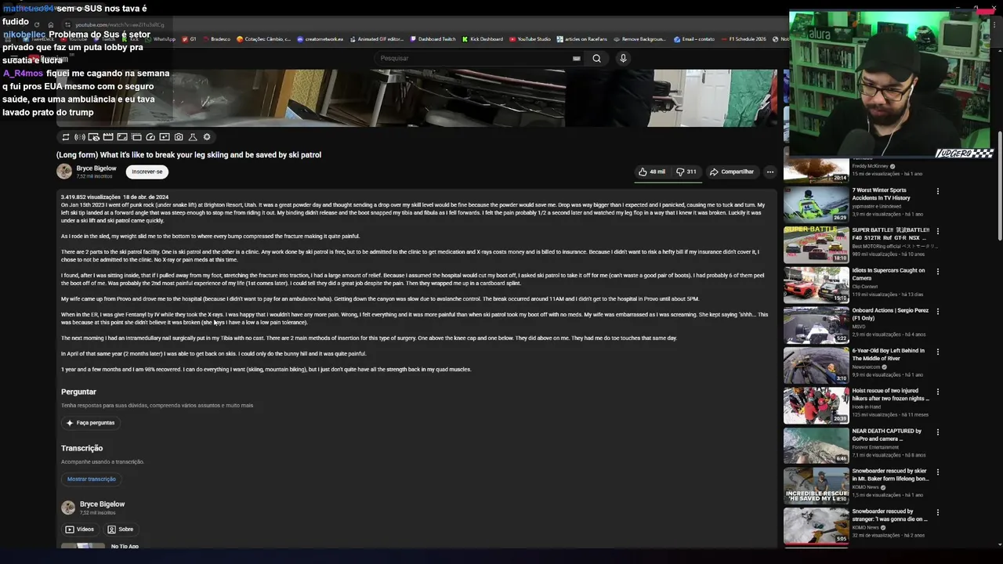Viewport: 1003px width, 564px height.
Task: Open SUPER BATTLE F40 video thumbnail
Action: pyautogui.click(x=816, y=244)
